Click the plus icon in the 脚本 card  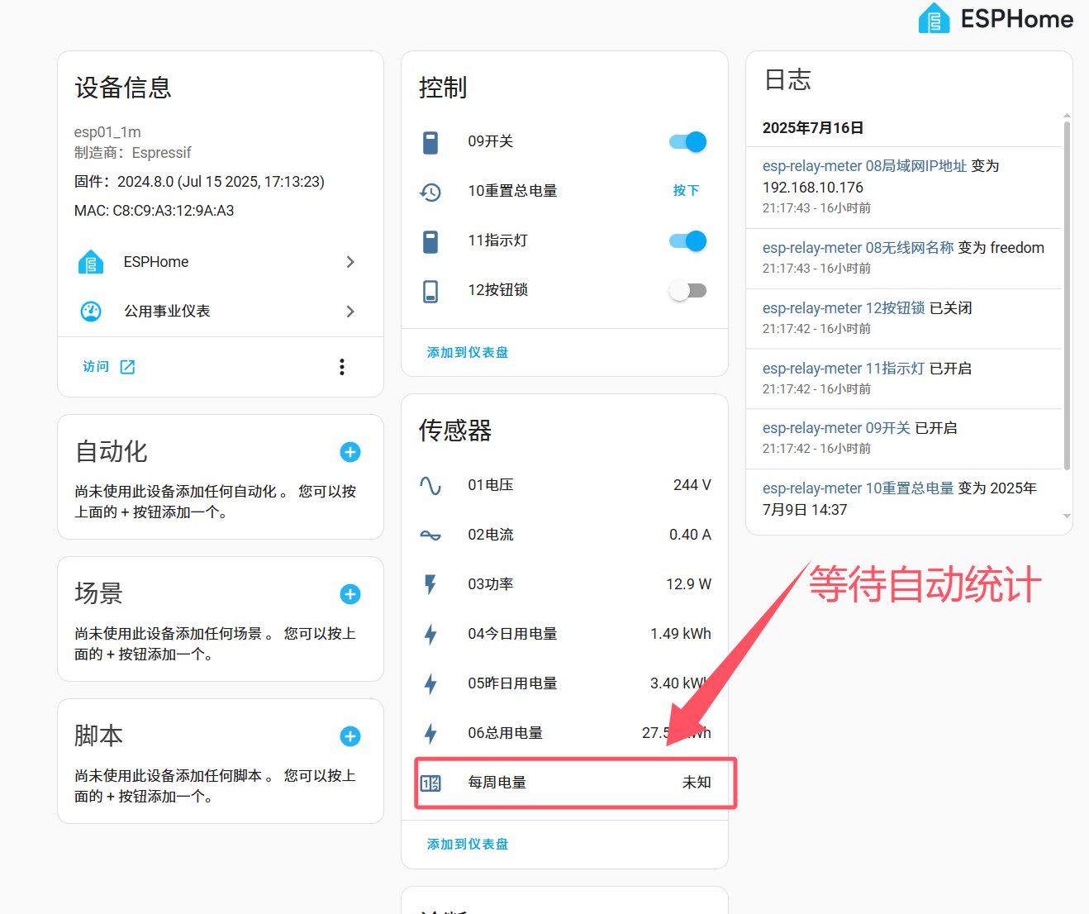pos(350,736)
